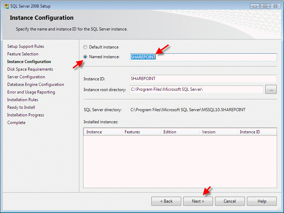Click Database Engine Configuration step
284x213 pixels.
point(35,85)
